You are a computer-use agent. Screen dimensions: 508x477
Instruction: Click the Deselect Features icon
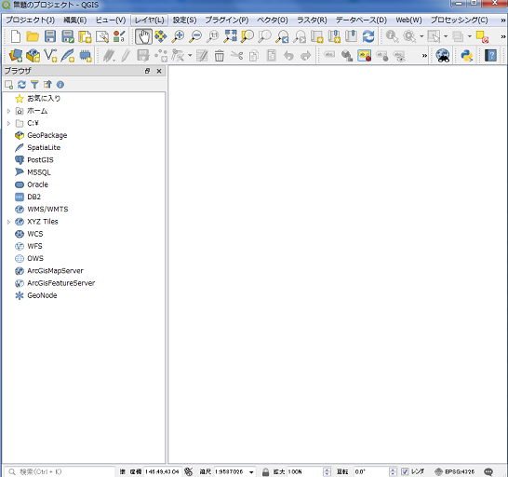click(482, 37)
